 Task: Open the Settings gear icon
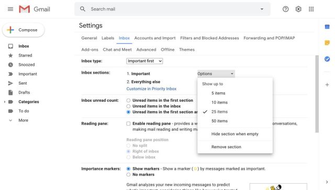point(298,9)
